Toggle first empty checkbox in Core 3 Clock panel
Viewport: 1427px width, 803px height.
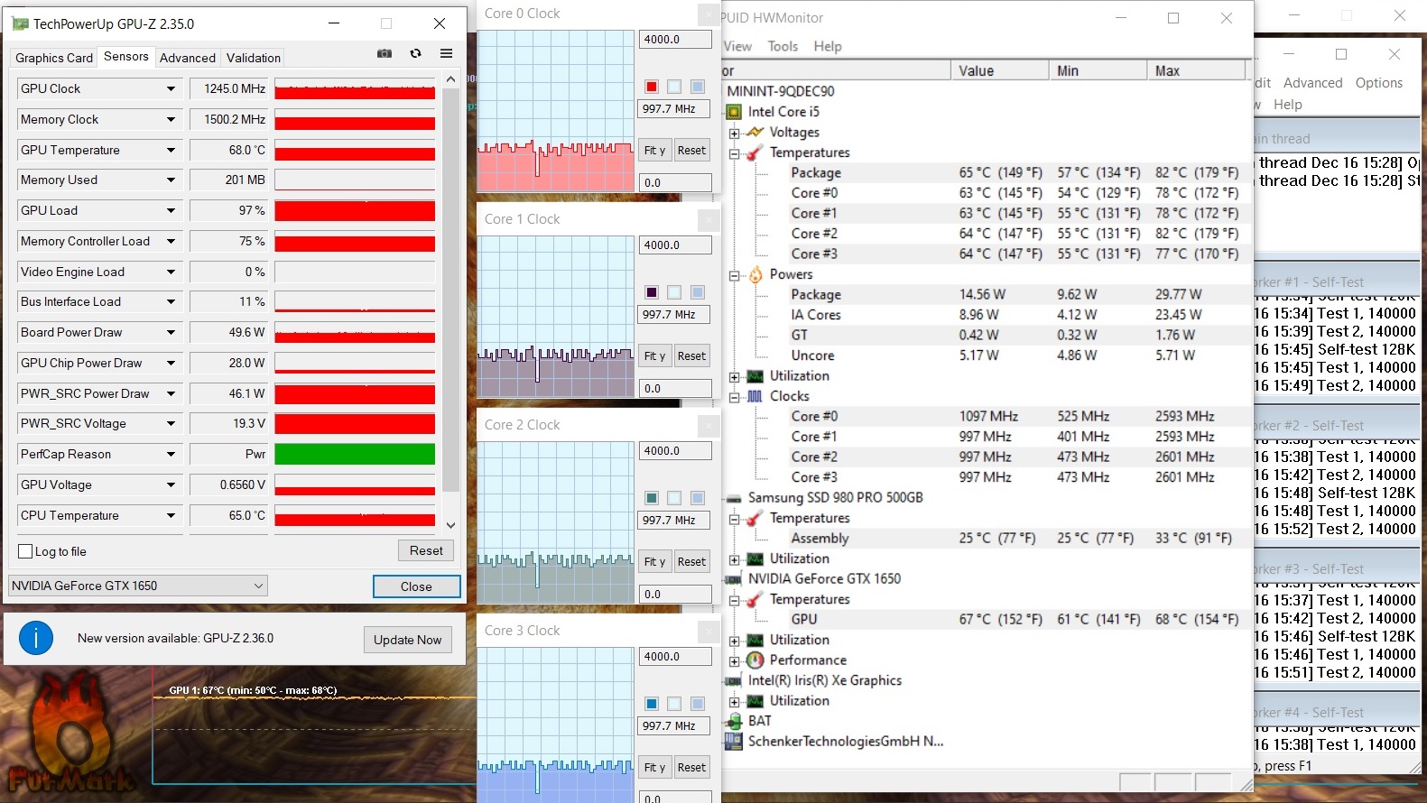coord(674,704)
